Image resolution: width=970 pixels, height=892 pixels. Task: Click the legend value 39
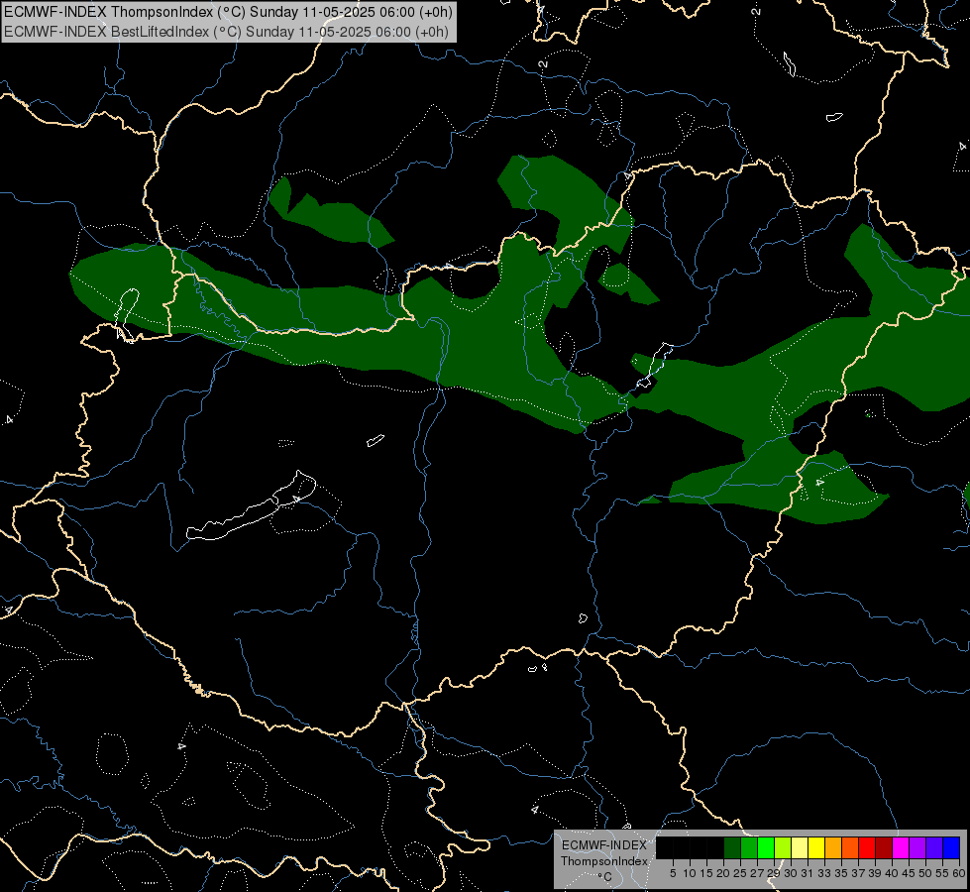[875, 873]
